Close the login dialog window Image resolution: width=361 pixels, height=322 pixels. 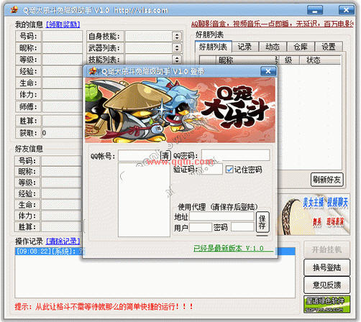pyautogui.click(x=268, y=71)
